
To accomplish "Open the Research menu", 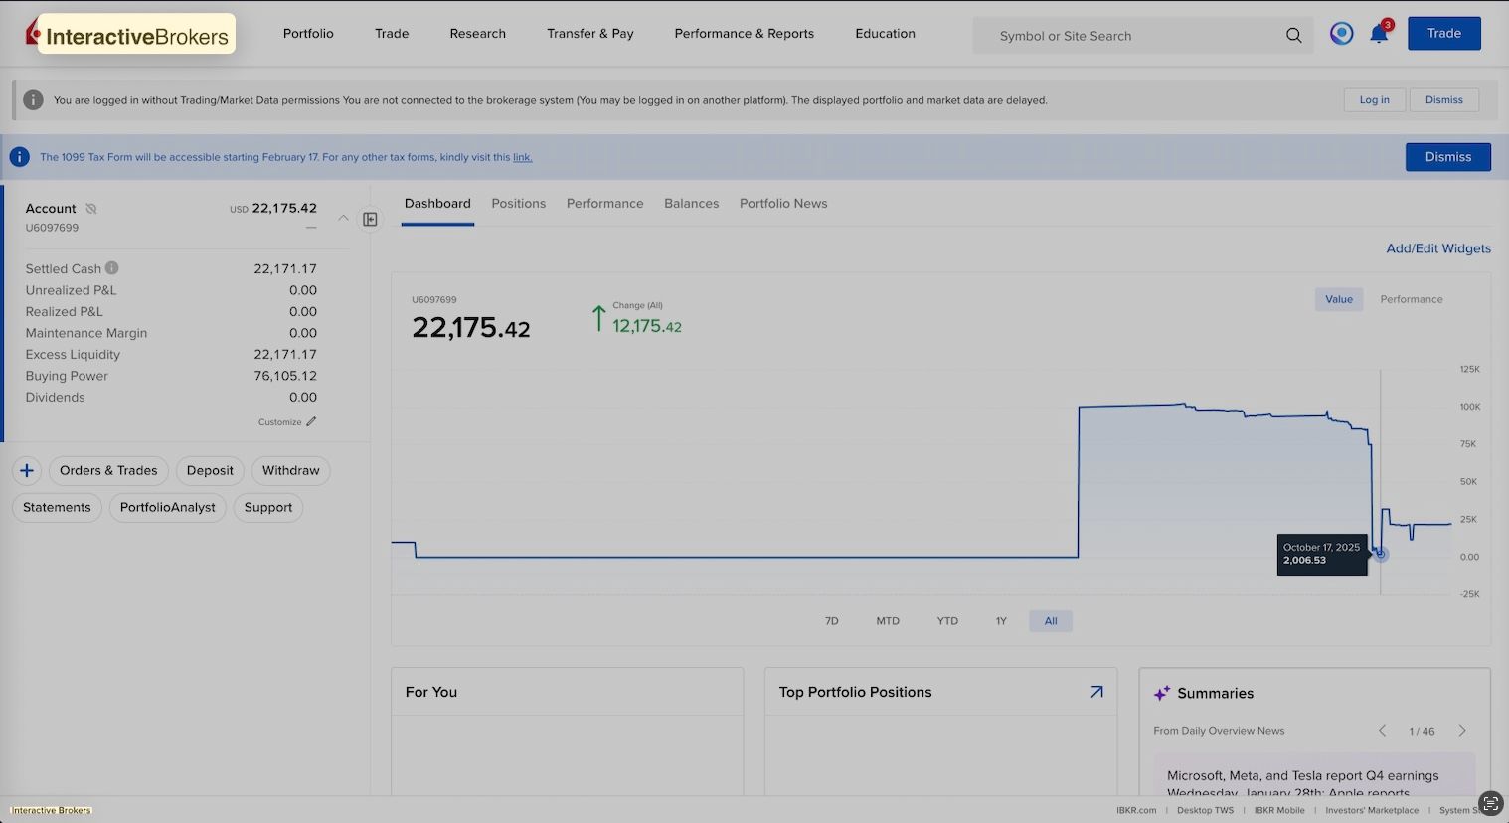I will [478, 34].
